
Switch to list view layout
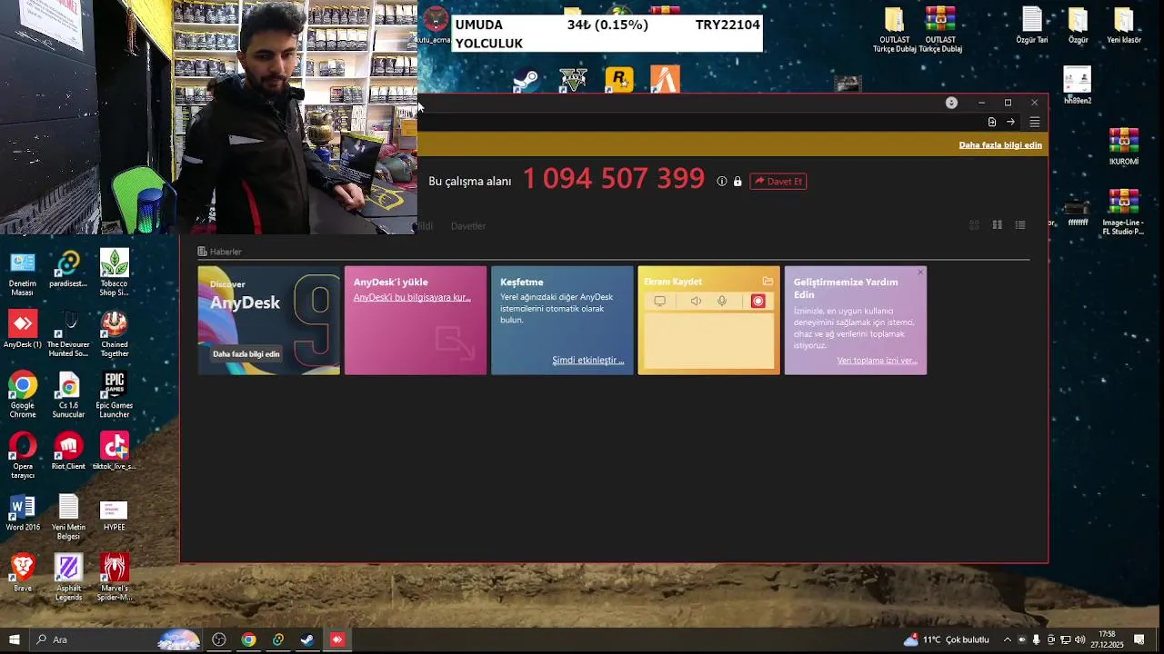pyautogui.click(x=1020, y=225)
